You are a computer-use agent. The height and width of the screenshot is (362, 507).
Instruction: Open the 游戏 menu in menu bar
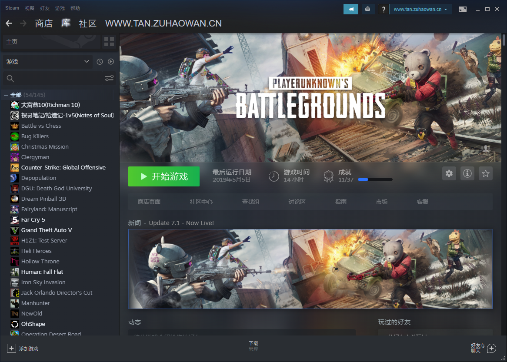(60, 8)
